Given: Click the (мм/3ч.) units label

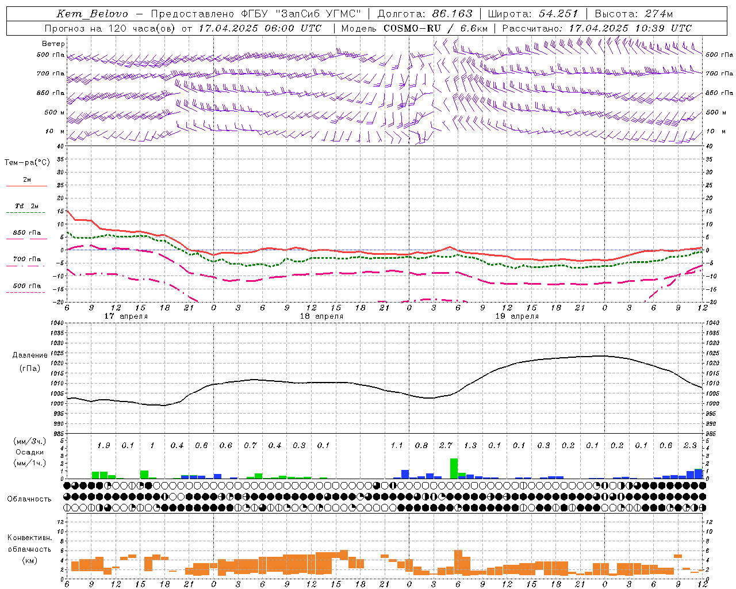Looking at the screenshot, I should [30, 441].
